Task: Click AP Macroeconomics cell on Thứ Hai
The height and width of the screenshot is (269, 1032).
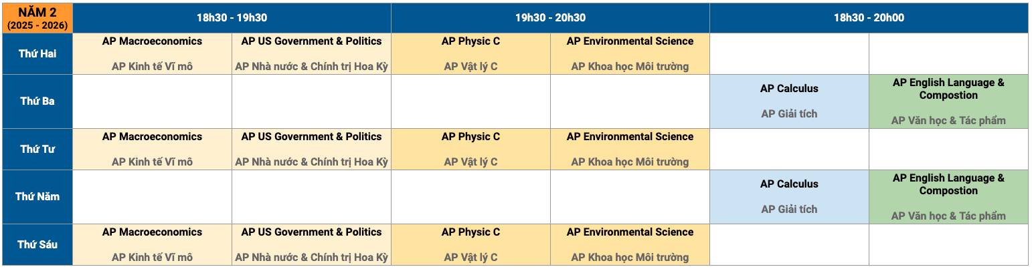Action: (152, 54)
